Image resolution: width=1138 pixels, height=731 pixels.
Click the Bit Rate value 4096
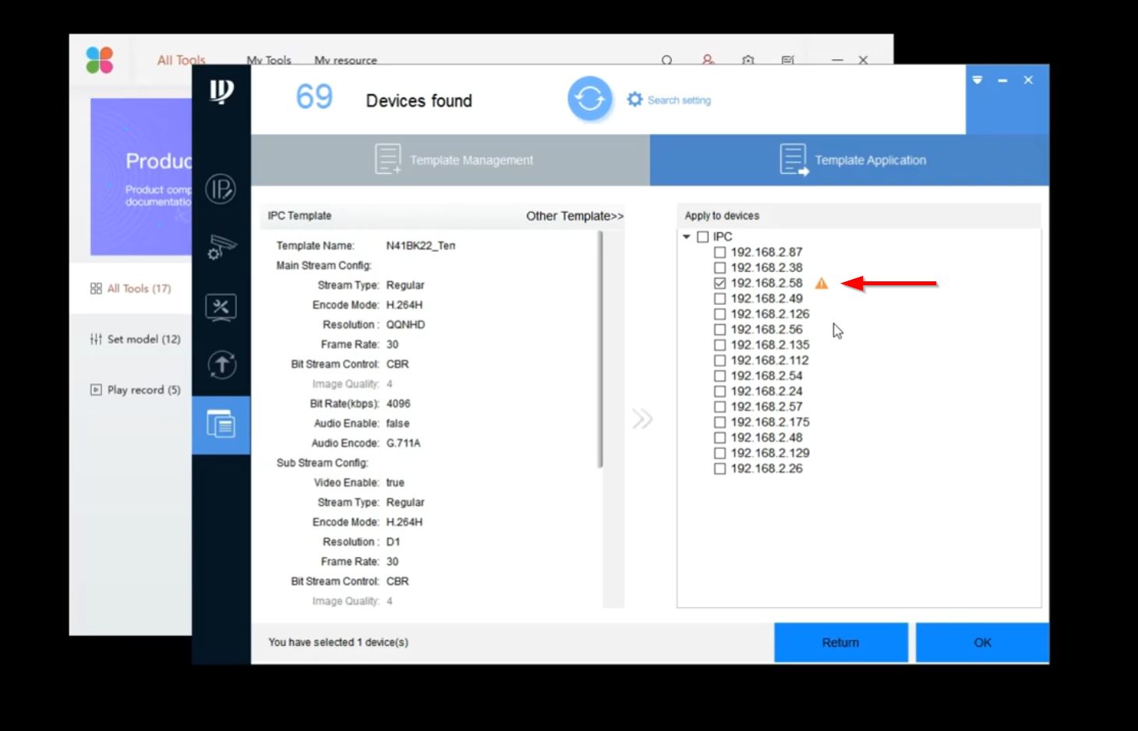398,404
